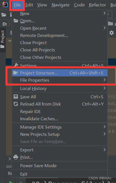Click the open folder toolbar icon

pos(4,15)
